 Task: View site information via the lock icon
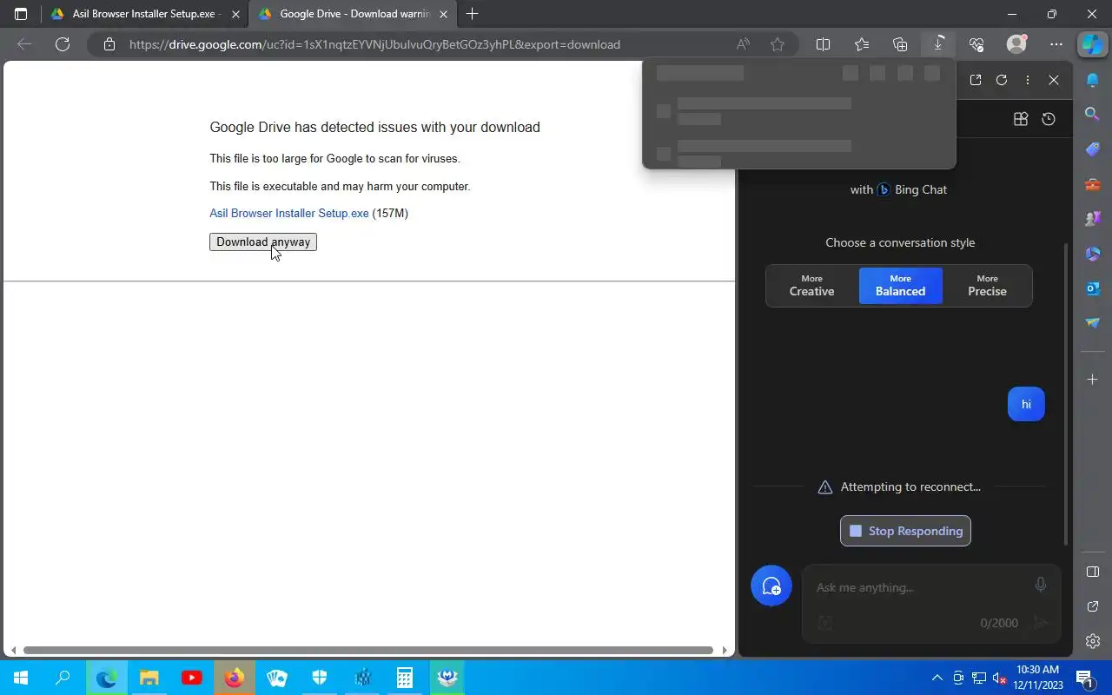109,44
